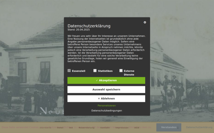Click the partially hidden hotel logo
Viewport: 214px width, 133px height.
(52, 111)
